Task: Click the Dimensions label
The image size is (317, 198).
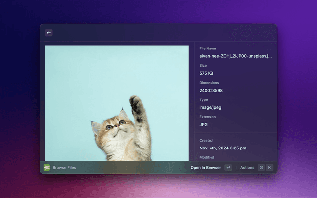Action: click(209, 83)
